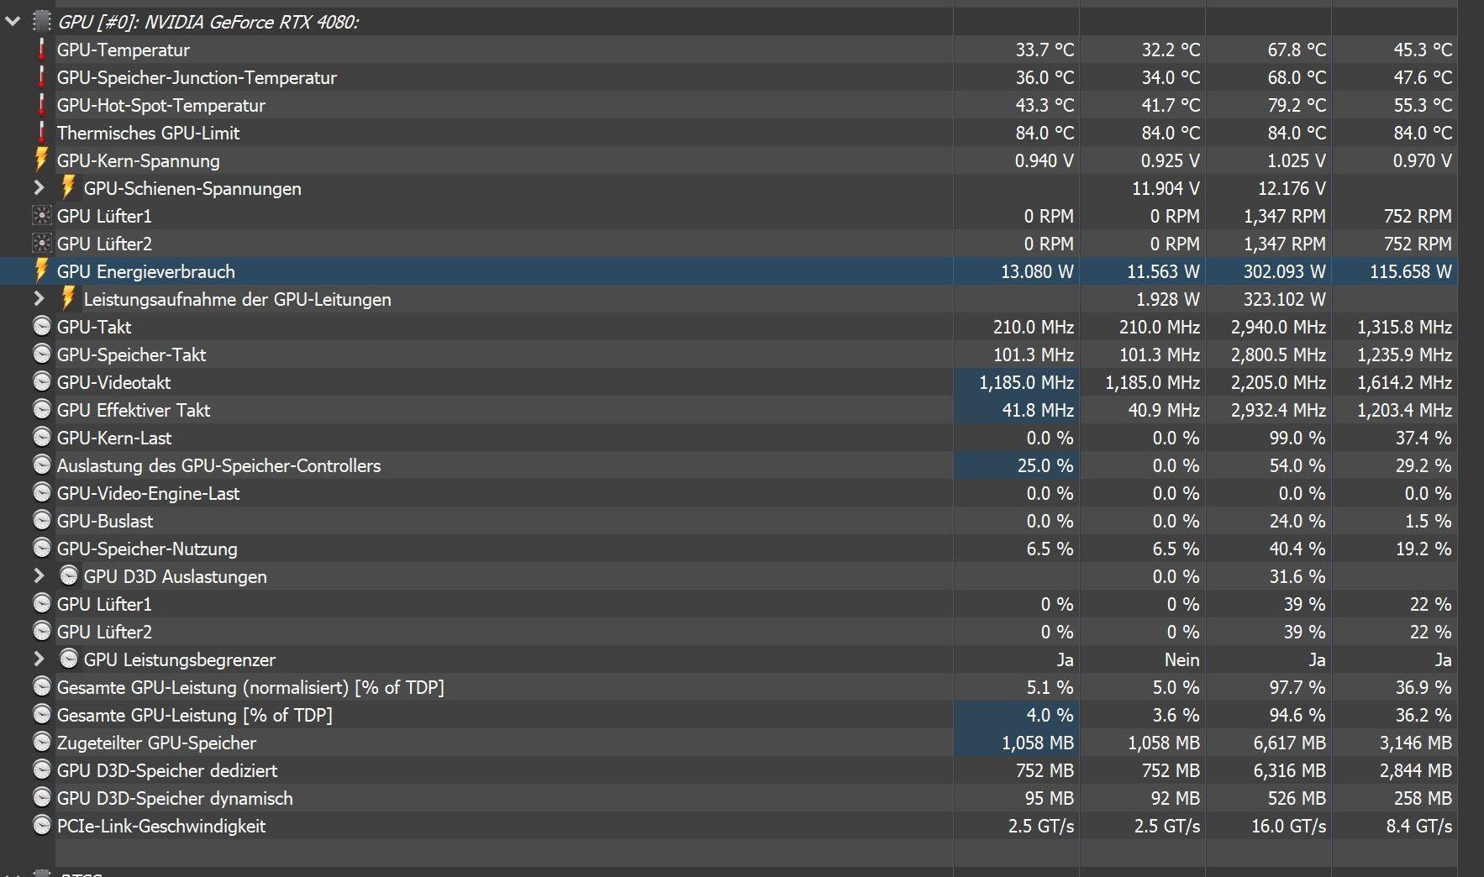
Task: Click the '12.176 V' rail voltage value
Action: click(x=1292, y=189)
